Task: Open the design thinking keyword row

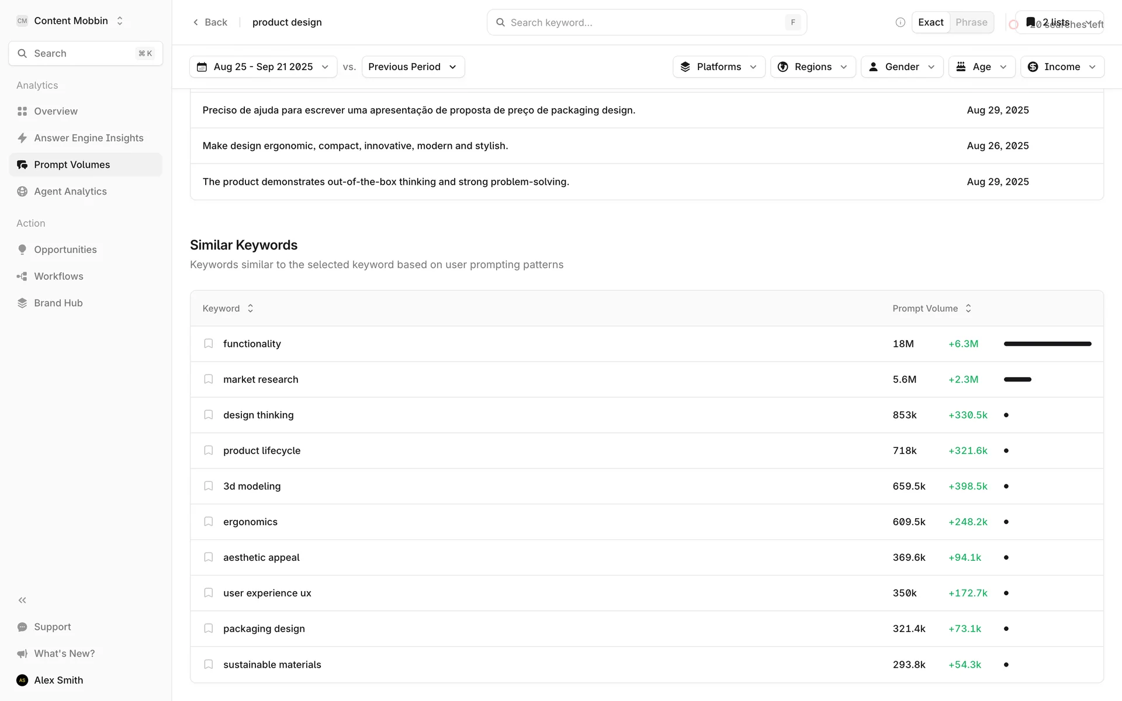Action: click(258, 415)
